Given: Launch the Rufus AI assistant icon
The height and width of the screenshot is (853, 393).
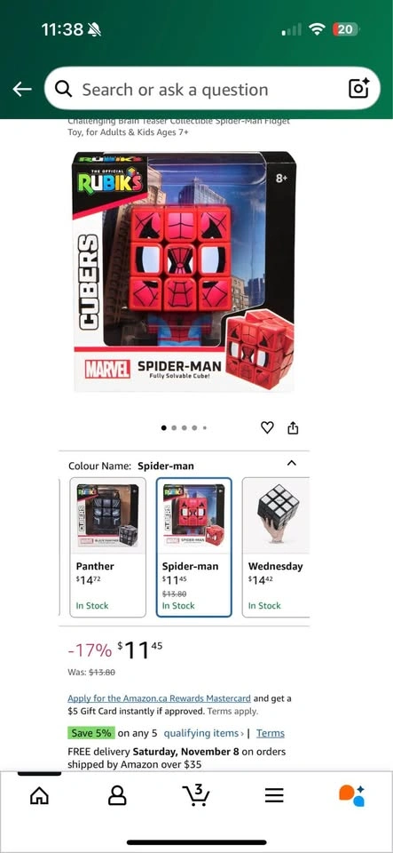Looking at the screenshot, I should click(x=351, y=796).
